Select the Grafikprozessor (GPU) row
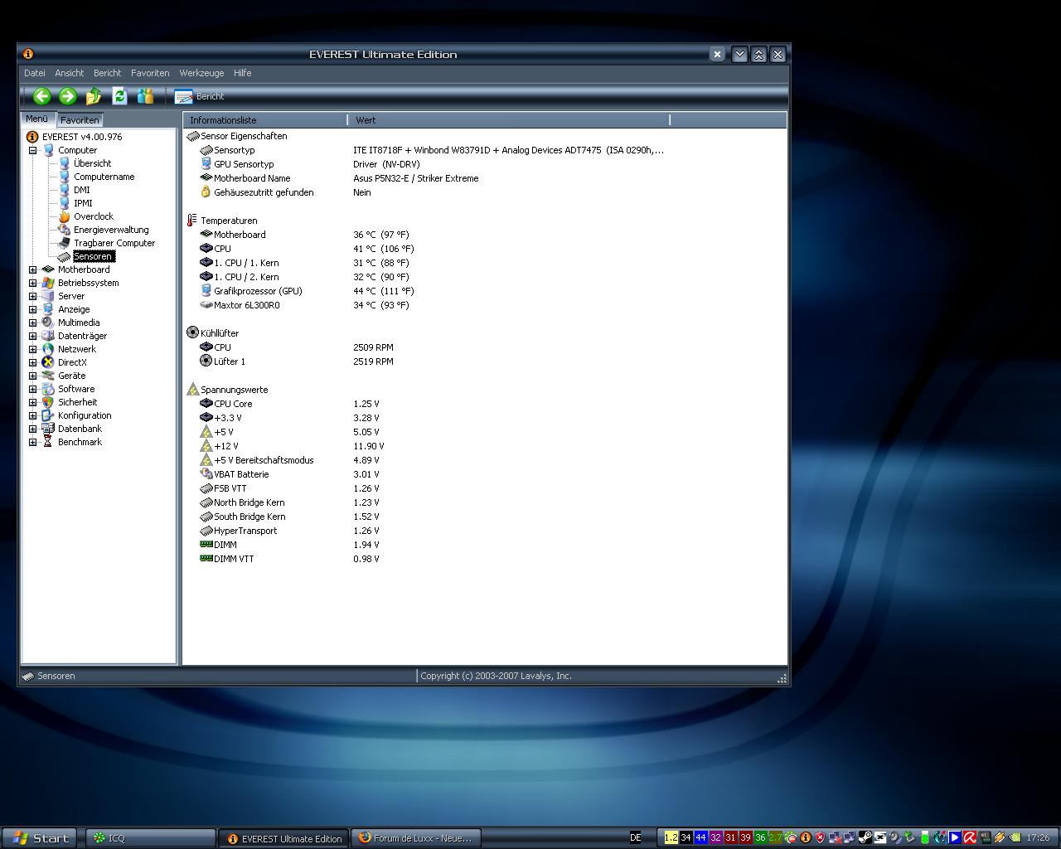Screen dimensions: 1061x849 pos(307,291)
